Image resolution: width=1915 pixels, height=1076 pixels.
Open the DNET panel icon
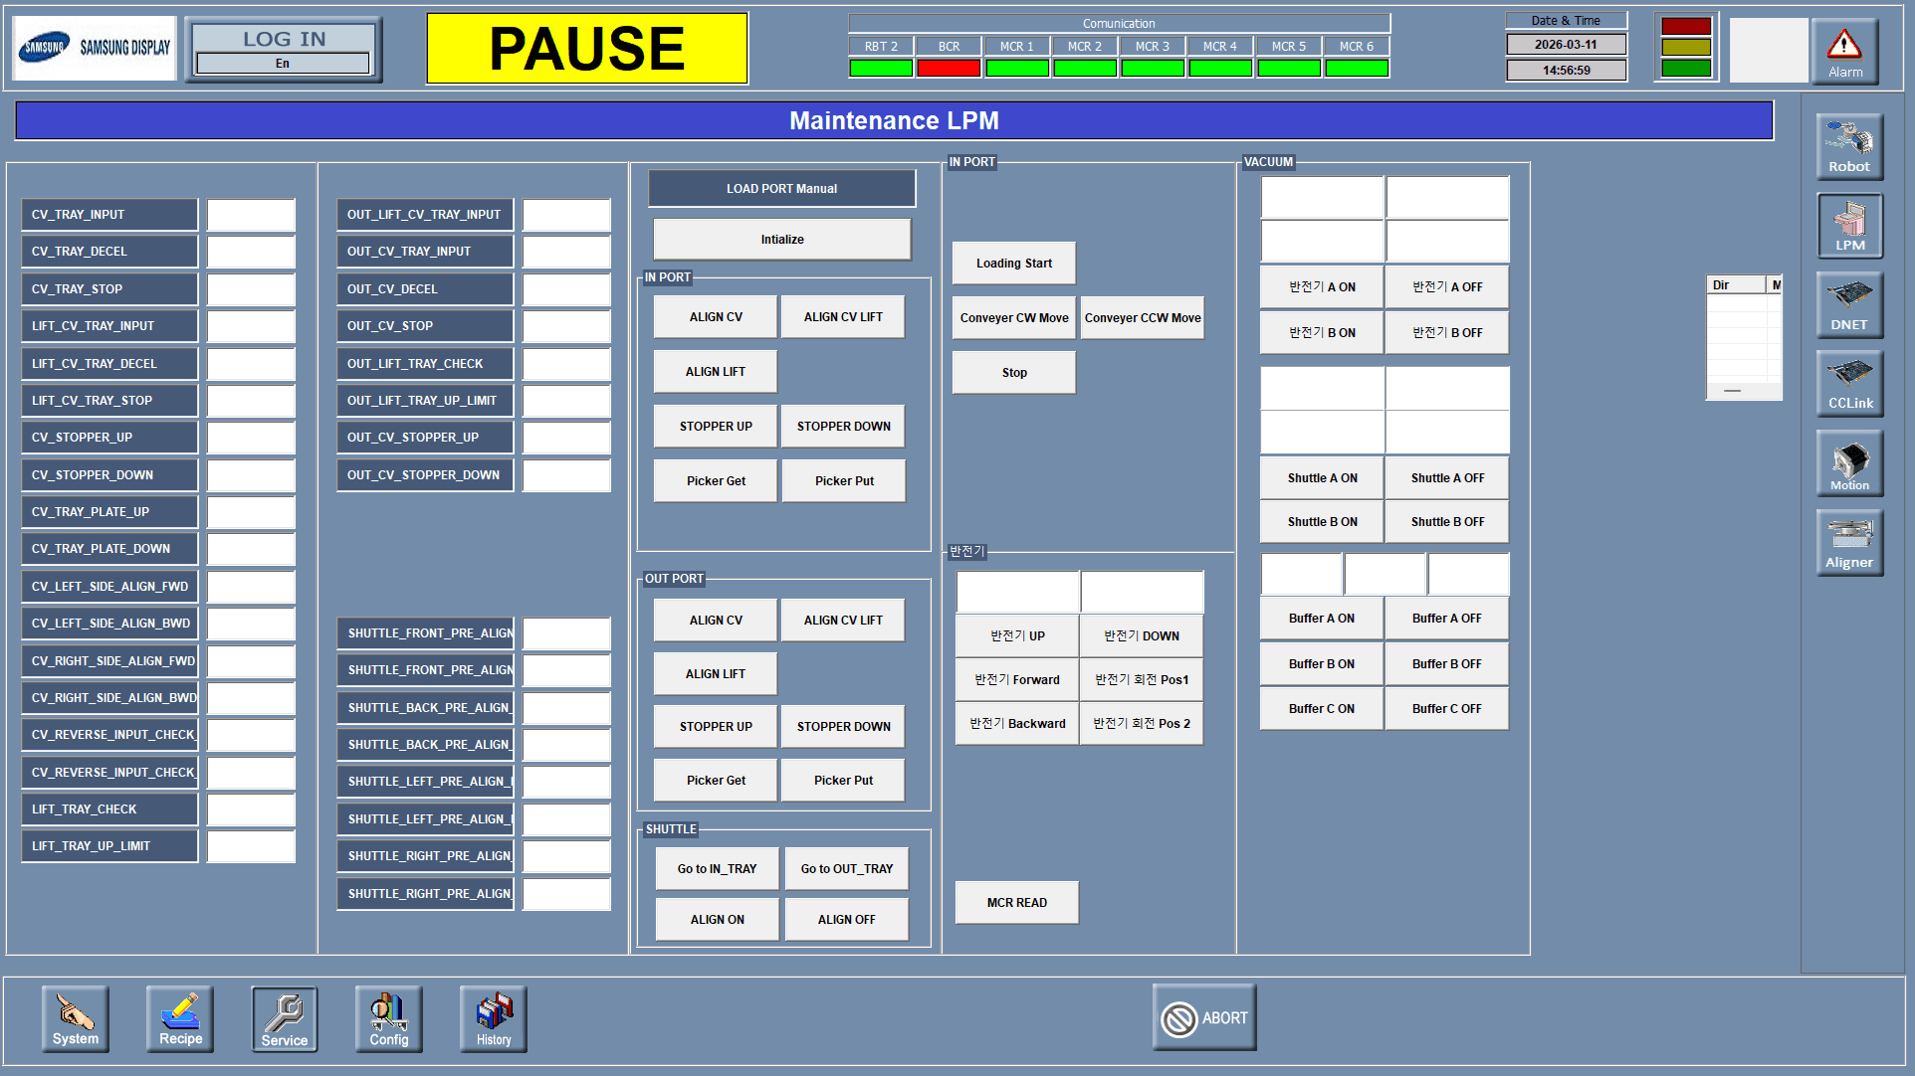pos(1848,304)
